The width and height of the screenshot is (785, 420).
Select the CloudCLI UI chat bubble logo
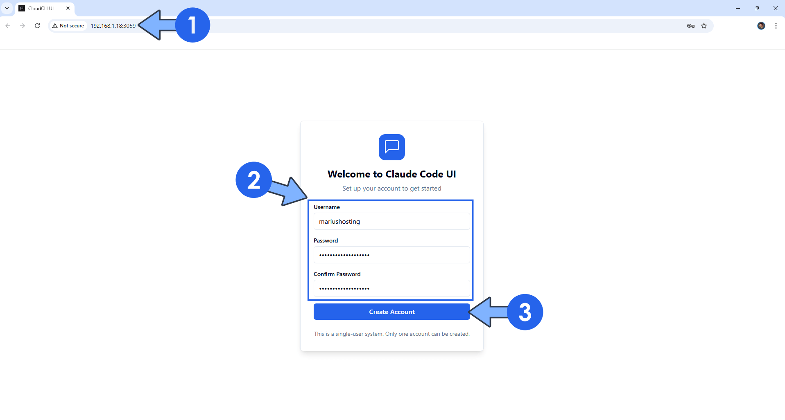391,147
